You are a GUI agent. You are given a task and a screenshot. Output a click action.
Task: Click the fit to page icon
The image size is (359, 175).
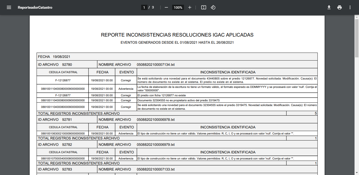pyautogui.click(x=203, y=7)
